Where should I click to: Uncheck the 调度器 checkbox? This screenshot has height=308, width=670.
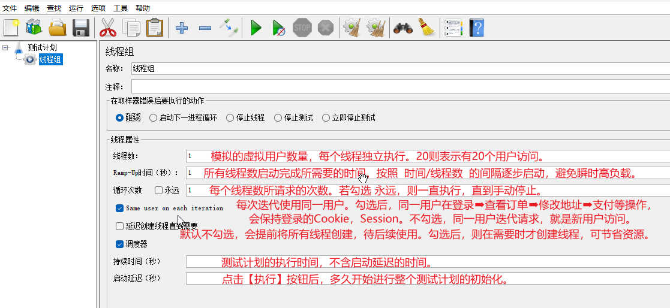pyautogui.click(x=119, y=244)
